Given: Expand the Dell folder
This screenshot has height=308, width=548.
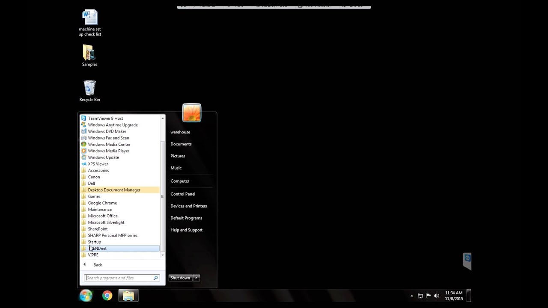Looking at the screenshot, I should coord(120,183).
